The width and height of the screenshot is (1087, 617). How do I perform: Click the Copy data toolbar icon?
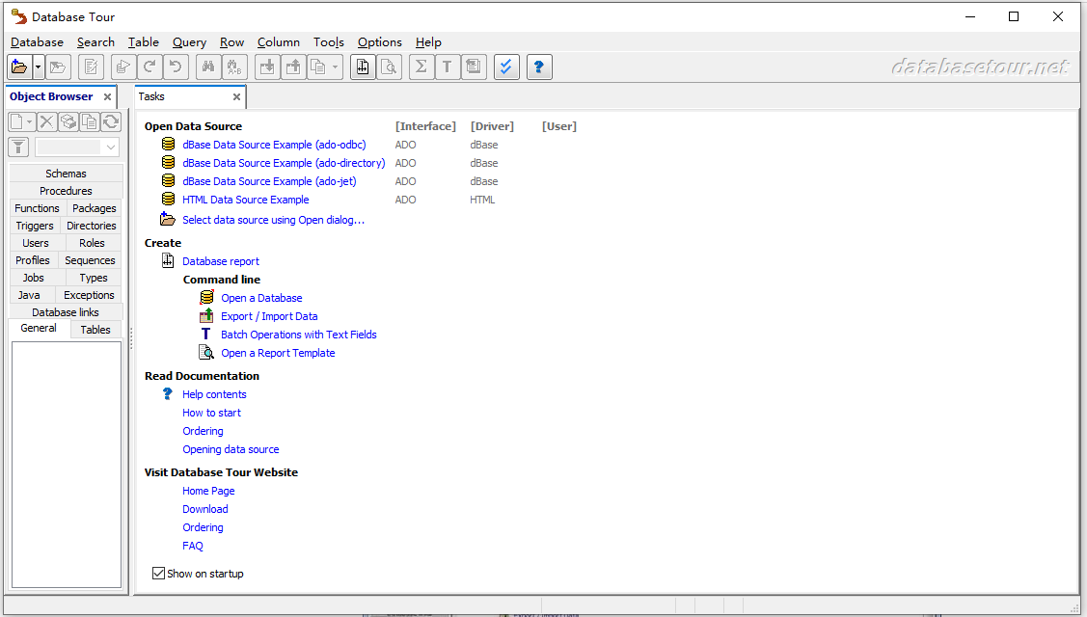click(317, 67)
